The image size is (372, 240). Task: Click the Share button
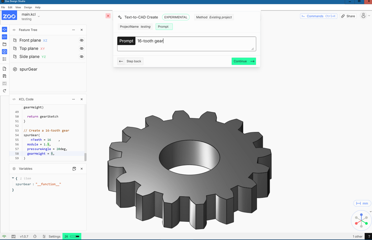[x=348, y=16]
